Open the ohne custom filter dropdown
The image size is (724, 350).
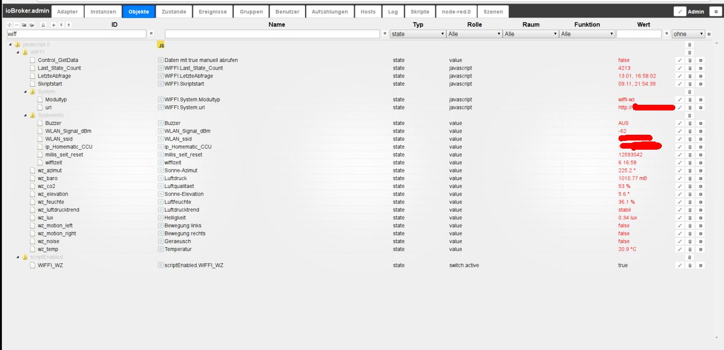tap(688, 34)
